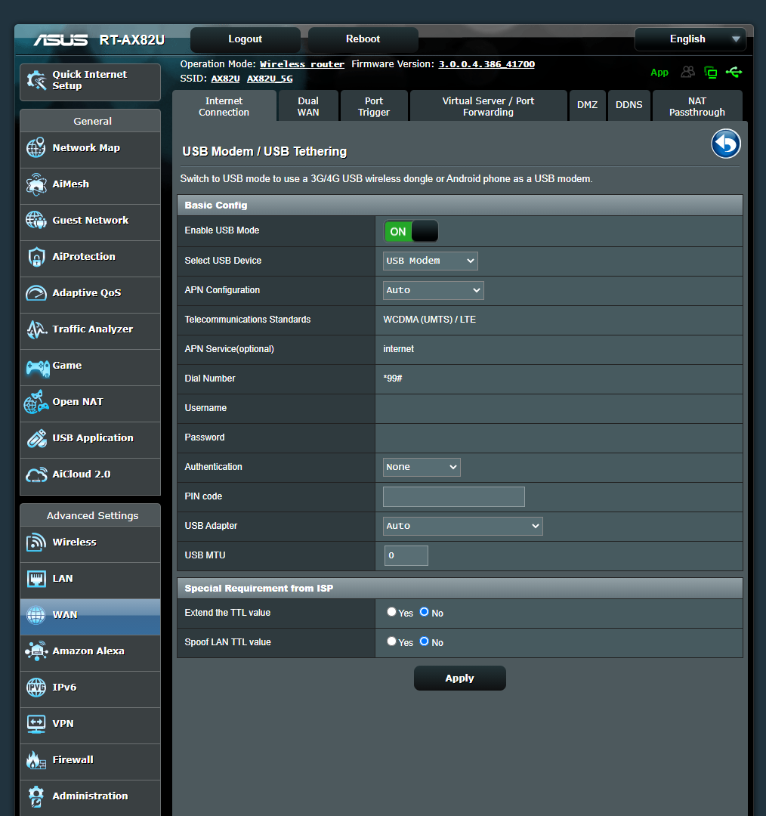Click the USB MTU input field
The height and width of the screenshot is (816, 766).
coord(406,555)
